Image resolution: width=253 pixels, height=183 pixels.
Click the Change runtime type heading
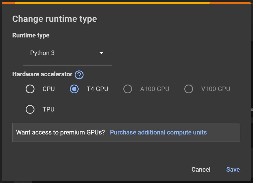(x=54, y=19)
